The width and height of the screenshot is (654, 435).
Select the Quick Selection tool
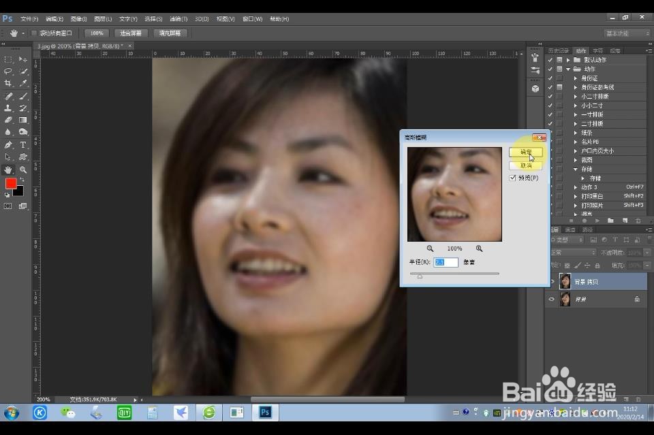23,71
